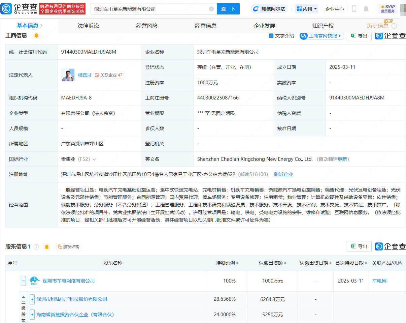
Task: Open 深圳市车电网络有限公司 company link
Action: [x=69, y=281]
